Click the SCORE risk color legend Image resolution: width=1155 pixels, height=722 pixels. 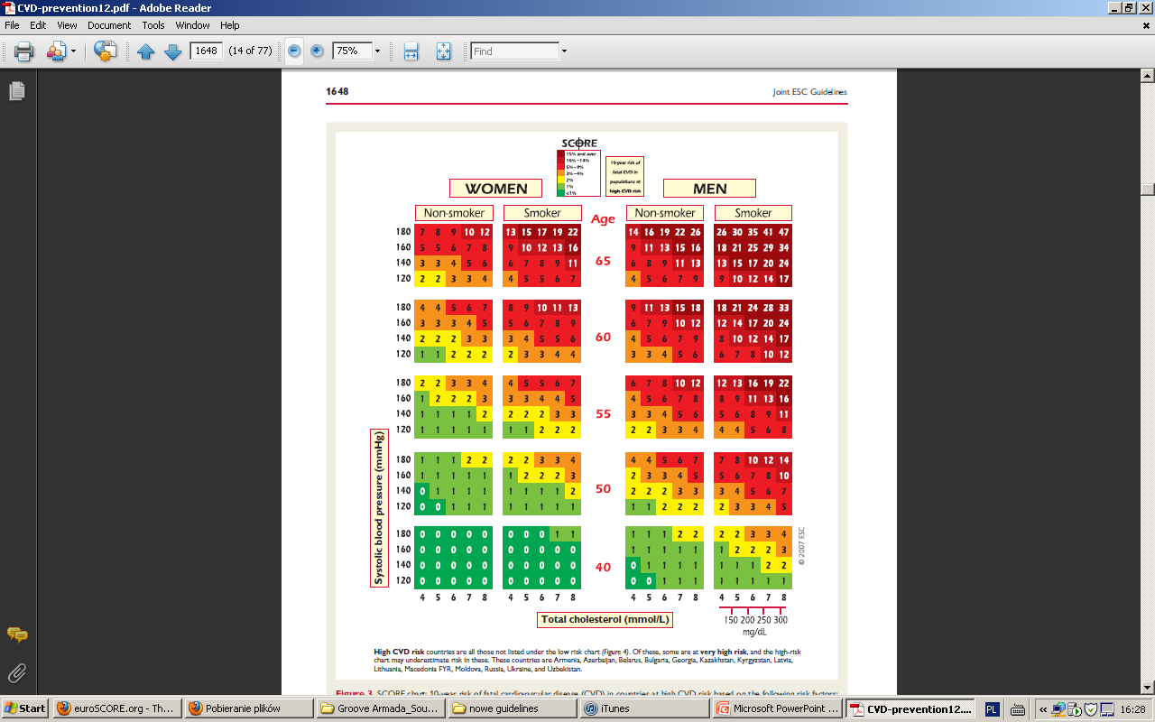tap(578, 173)
